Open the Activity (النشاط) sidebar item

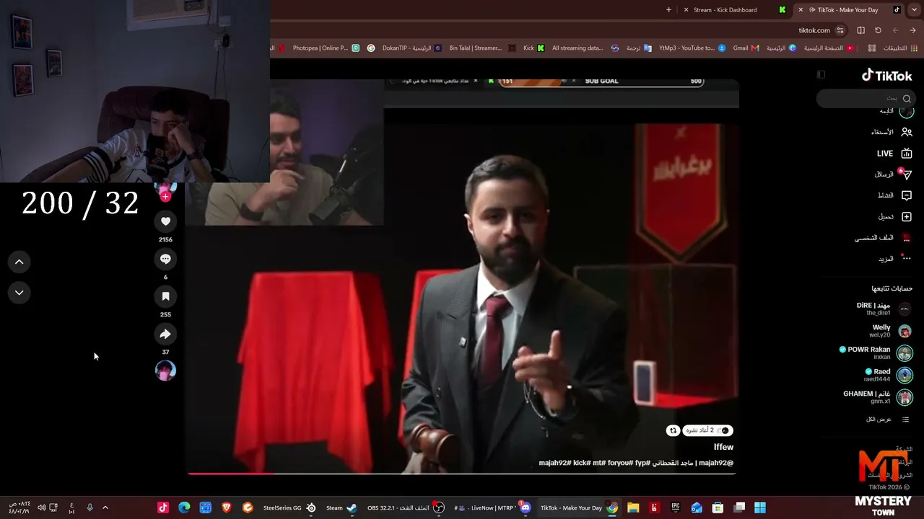894,195
